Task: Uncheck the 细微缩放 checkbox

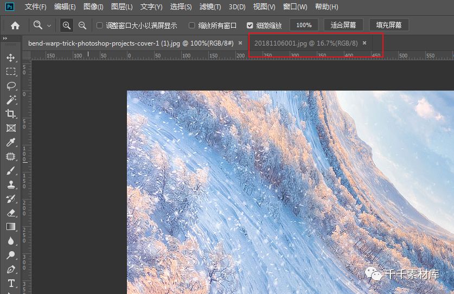Action: pos(250,25)
